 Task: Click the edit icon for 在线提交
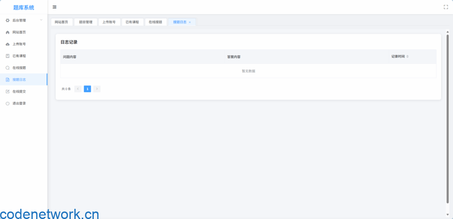click(8, 92)
